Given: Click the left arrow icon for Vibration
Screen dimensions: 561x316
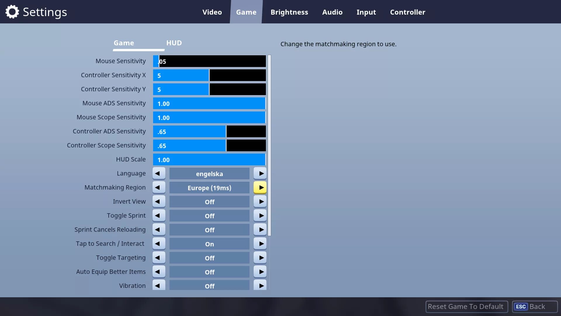Looking at the screenshot, I should coord(158,286).
